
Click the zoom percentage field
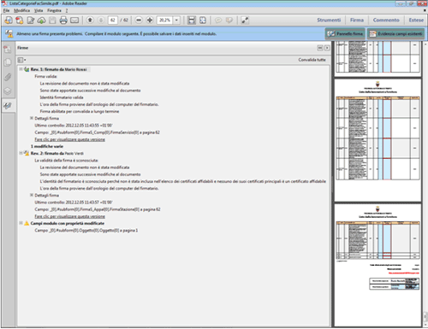[164, 21]
